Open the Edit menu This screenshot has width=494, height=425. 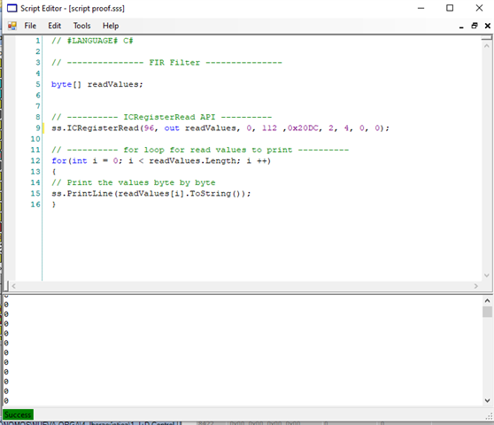[55, 26]
